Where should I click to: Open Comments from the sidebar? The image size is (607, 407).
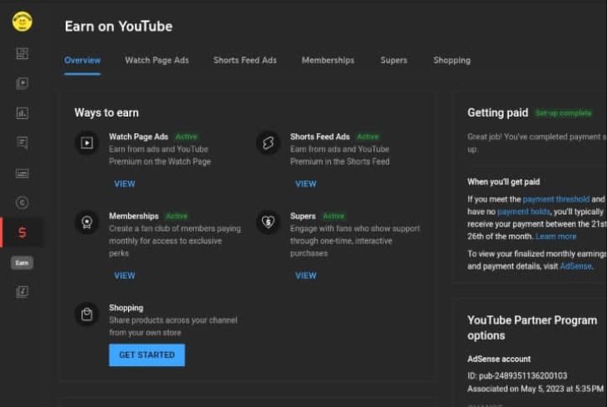click(22, 142)
